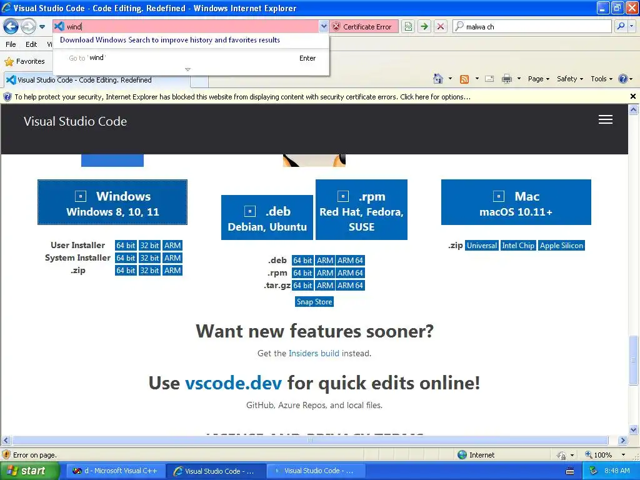Viewport: 640px width, 480px height.
Task: Open the Safety menu
Action: 570,79
